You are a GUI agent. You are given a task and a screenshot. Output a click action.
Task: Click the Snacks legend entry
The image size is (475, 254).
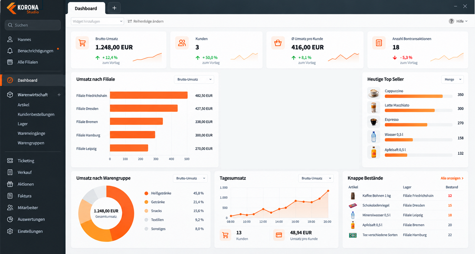coord(174,211)
